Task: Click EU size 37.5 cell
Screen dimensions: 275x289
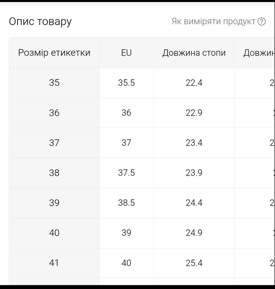Action: [126, 173]
